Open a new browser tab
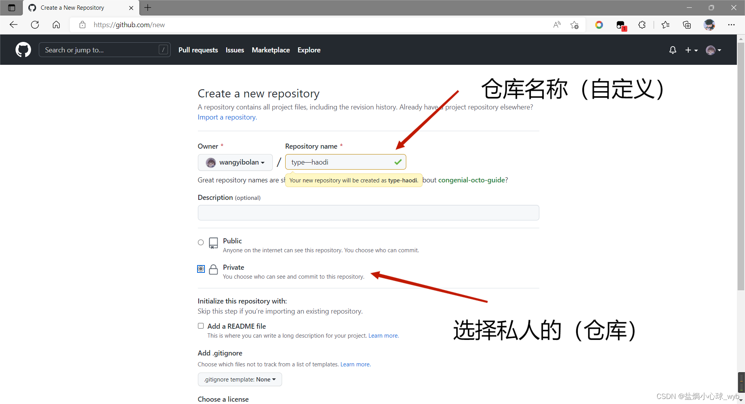This screenshot has width=745, height=404. tap(148, 7)
